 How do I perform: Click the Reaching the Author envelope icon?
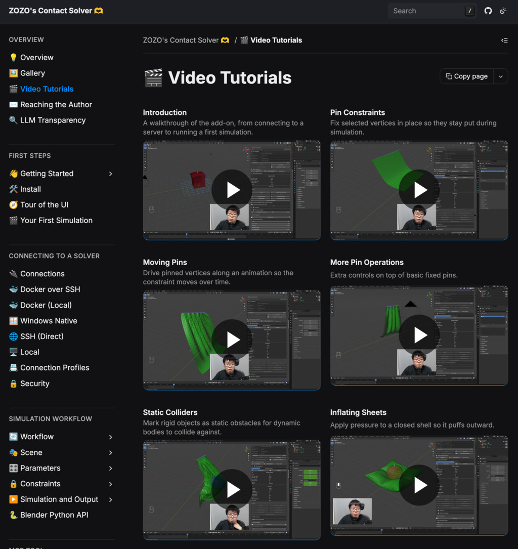pos(13,105)
